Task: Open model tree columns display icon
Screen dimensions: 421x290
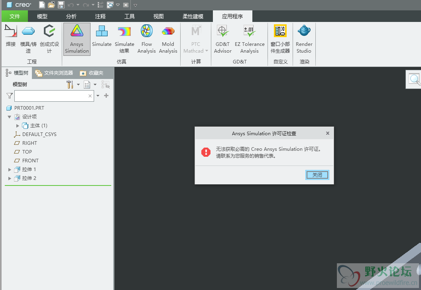Action: [87, 85]
